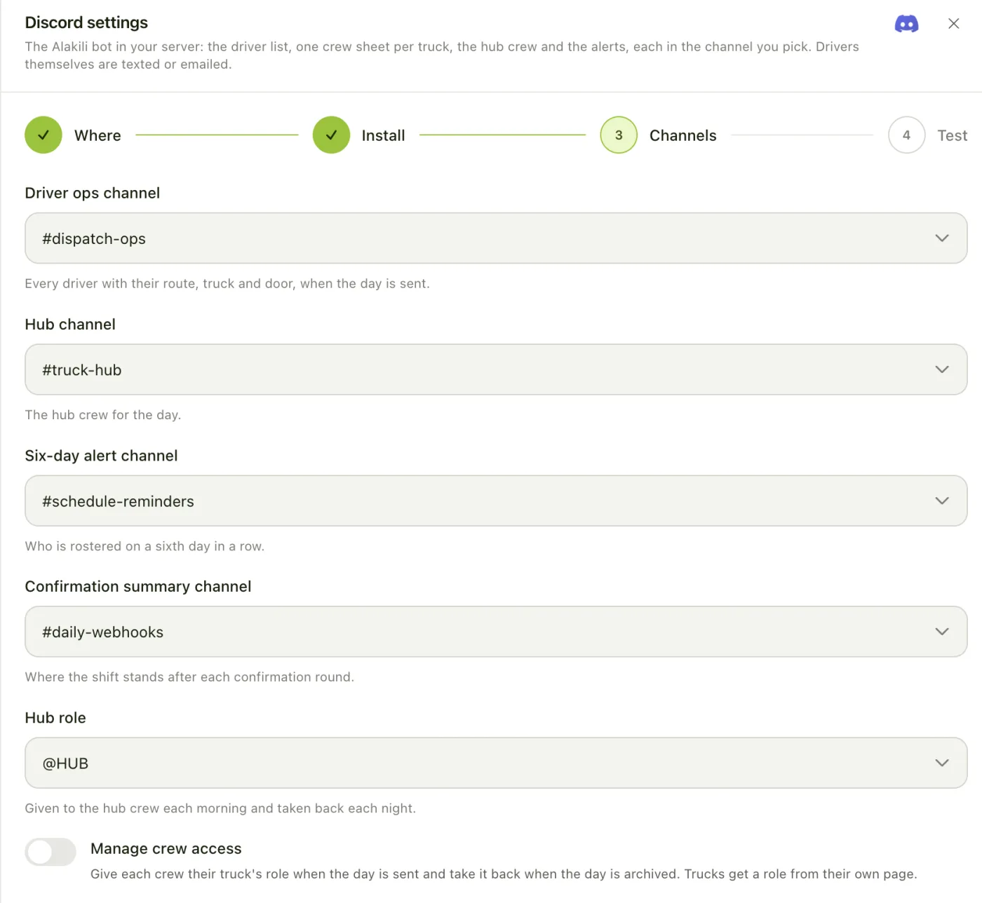Click the Install step label

pyautogui.click(x=384, y=135)
